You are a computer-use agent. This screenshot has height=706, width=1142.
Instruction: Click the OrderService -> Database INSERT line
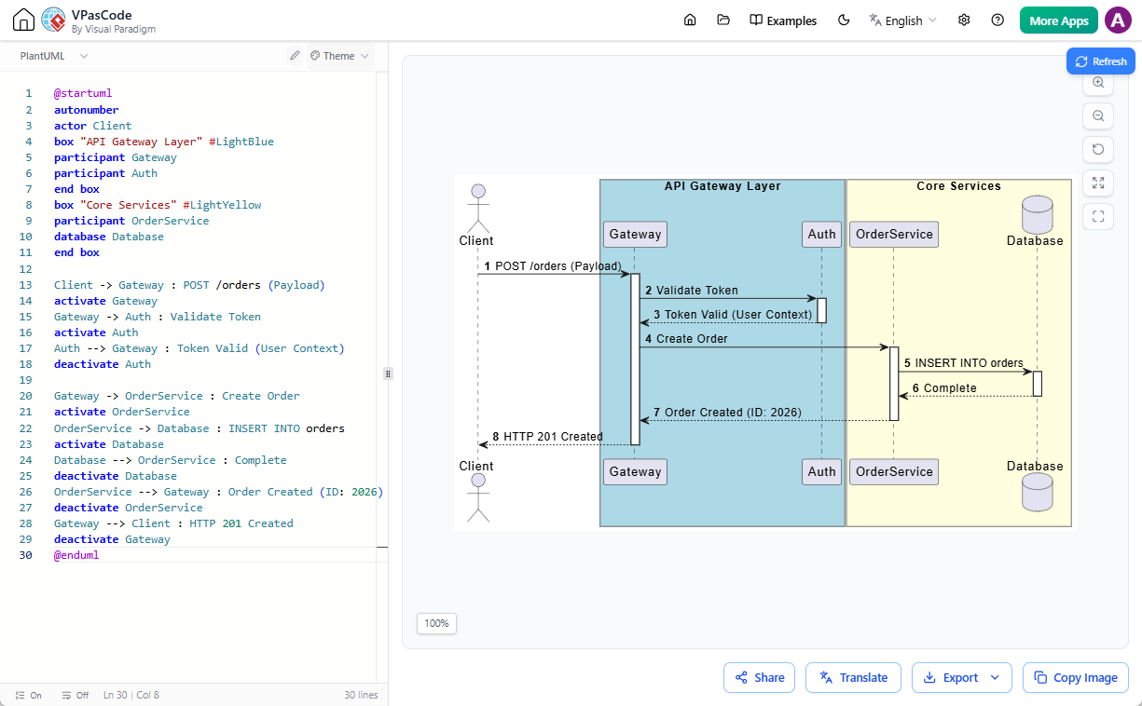(x=199, y=428)
